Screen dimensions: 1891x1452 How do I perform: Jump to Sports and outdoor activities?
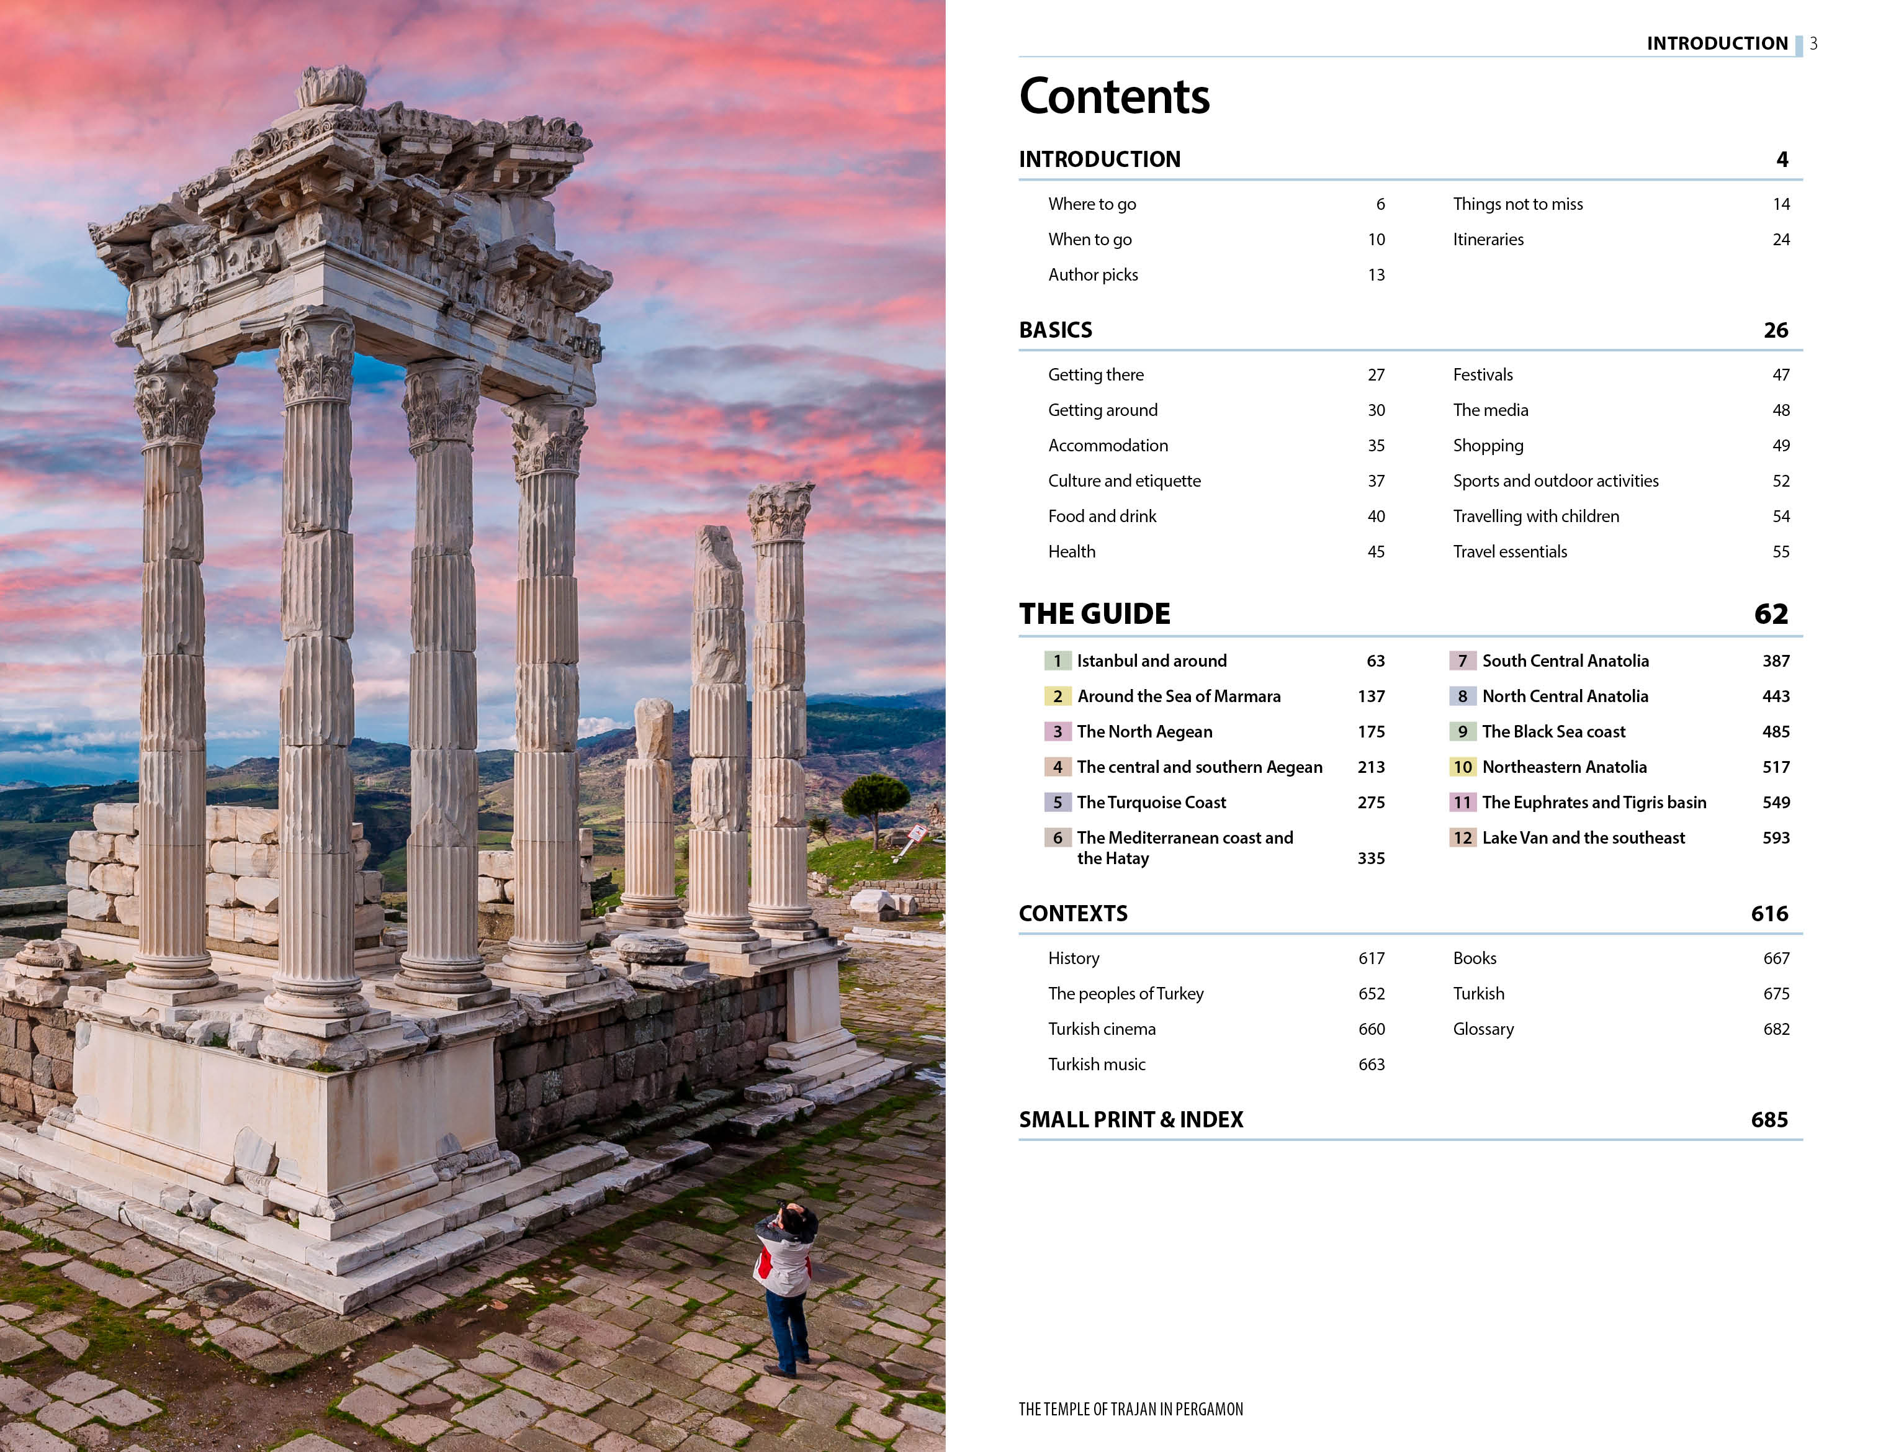coord(1555,480)
